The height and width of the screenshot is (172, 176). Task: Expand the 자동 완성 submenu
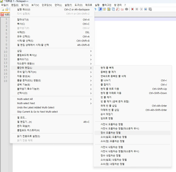click(x=52, y=76)
